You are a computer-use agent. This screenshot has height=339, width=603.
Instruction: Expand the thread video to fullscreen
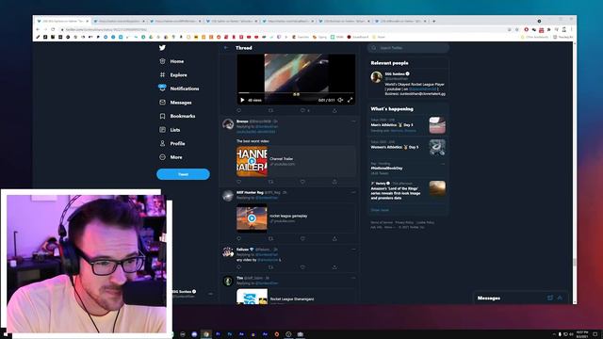350,100
